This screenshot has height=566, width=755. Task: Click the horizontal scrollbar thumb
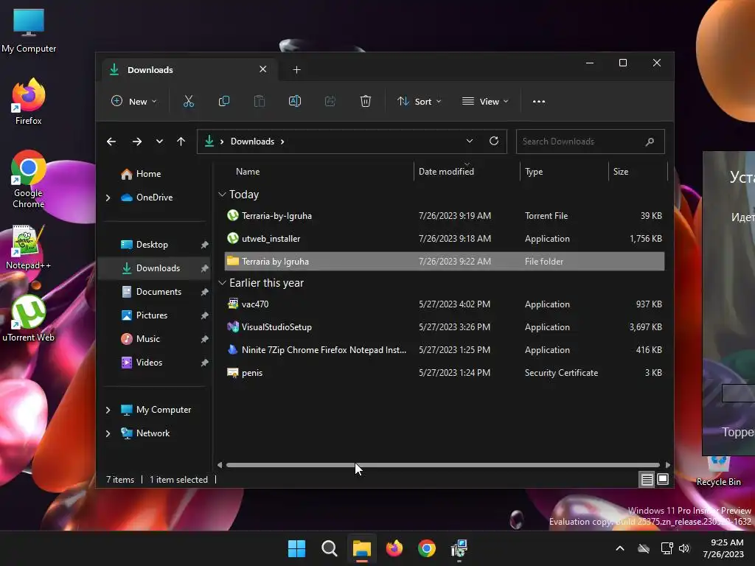pyautogui.click(x=443, y=465)
